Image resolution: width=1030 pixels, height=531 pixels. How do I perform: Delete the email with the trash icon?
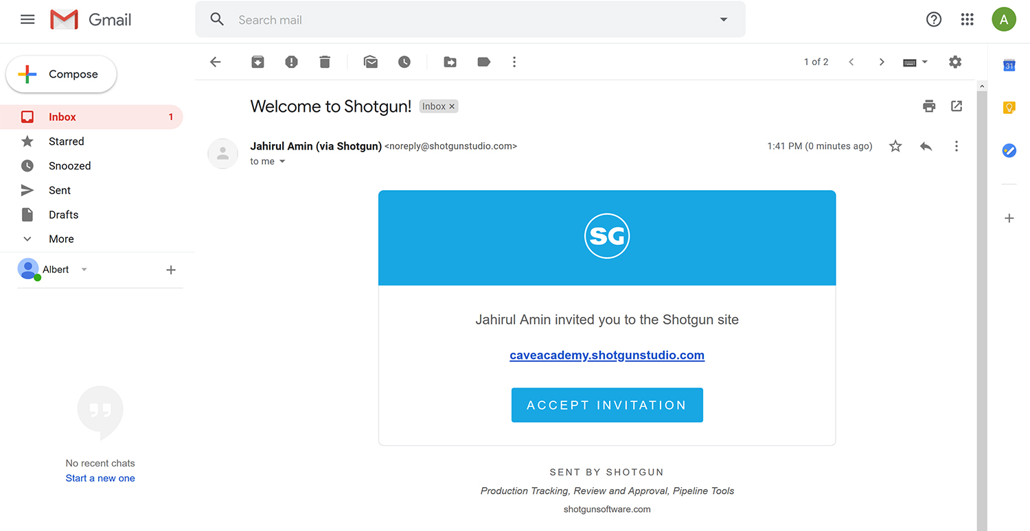coord(325,62)
